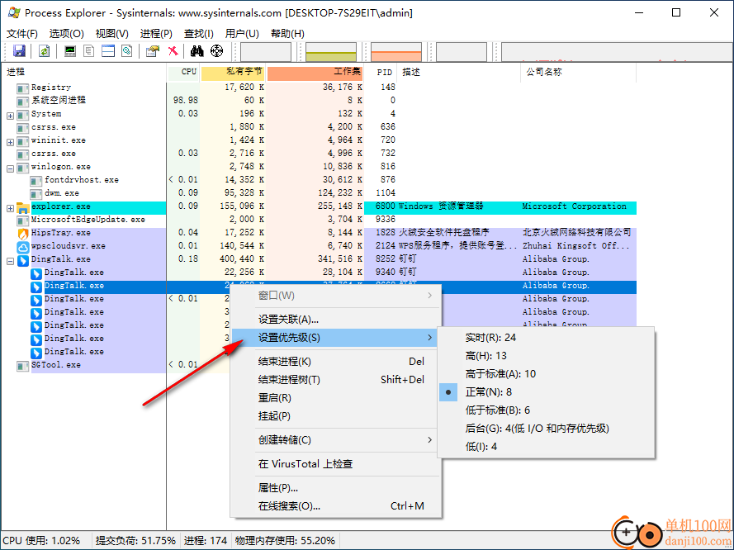Viewport: 734px width, 550px height.
Task: Select the fontdrvhost.exe process row
Action: (x=319, y=180)
